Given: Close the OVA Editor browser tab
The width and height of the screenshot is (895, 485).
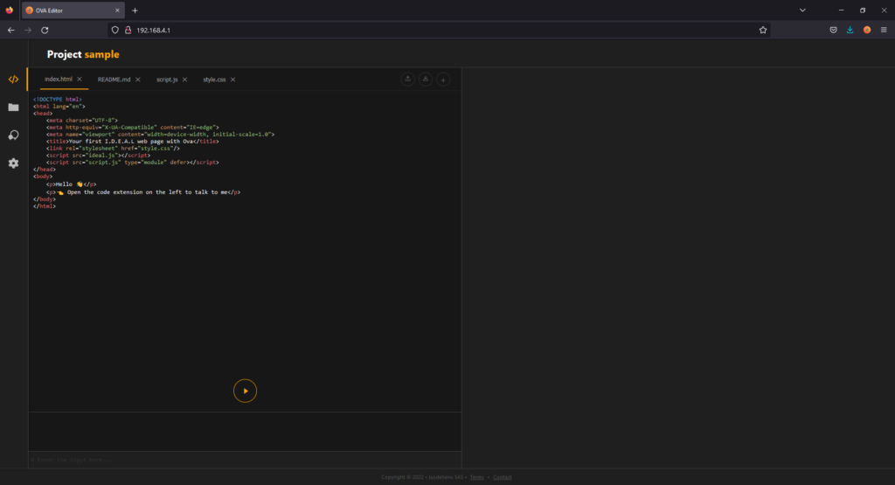Looking at the screenshot, I should [x=117, y=10].
